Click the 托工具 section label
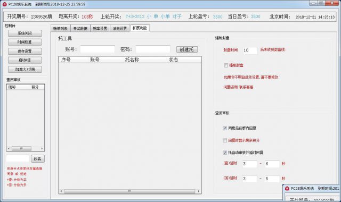The height and width of the screenshot is (202, 341). tap(65, 38)
